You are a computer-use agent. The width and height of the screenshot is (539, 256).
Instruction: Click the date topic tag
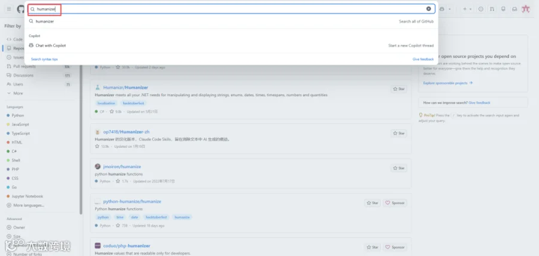point(134,217)
